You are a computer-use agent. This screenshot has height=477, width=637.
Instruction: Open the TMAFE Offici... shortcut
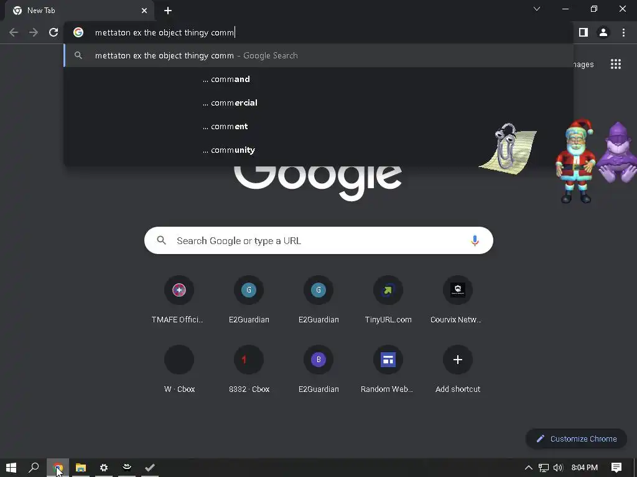(179, 300)
